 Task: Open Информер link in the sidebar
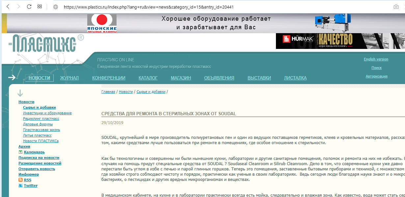point(29,174)
